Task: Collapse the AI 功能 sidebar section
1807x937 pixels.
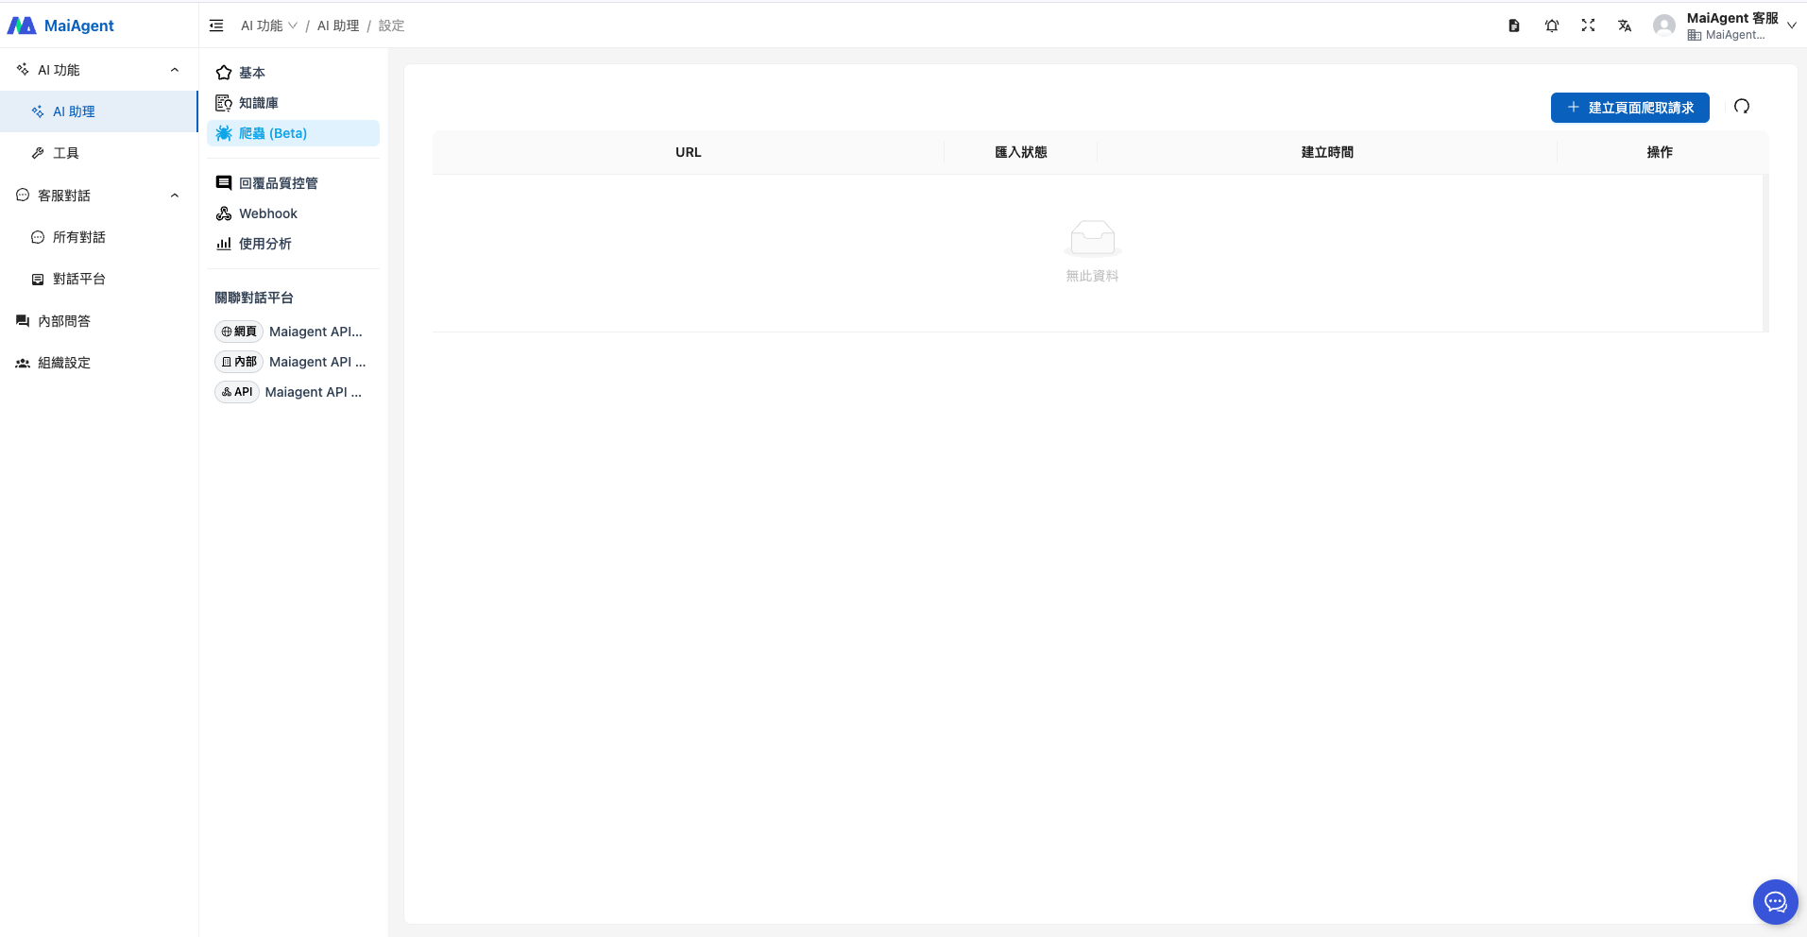Action: (174, 70)
